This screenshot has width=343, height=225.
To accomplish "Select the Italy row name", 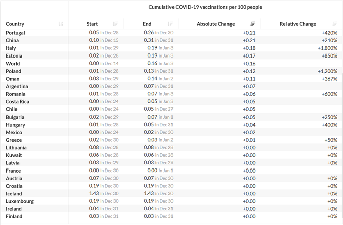I will pos(11,48).
